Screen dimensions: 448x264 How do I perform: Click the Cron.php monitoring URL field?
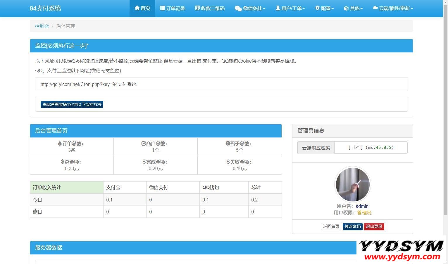[221, 84]
